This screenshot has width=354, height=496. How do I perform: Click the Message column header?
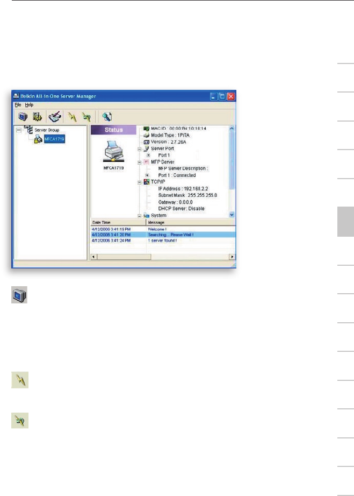191,222
